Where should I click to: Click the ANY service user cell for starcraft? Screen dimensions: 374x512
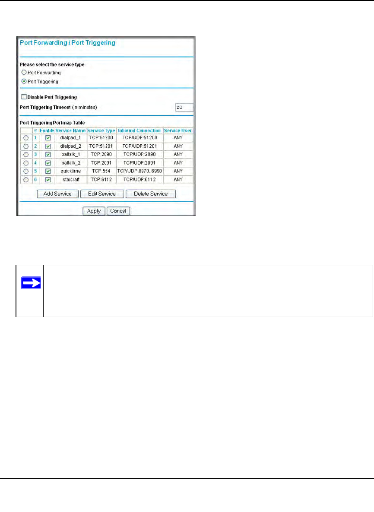178,180
